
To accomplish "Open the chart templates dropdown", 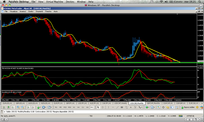I will point(50,107).
